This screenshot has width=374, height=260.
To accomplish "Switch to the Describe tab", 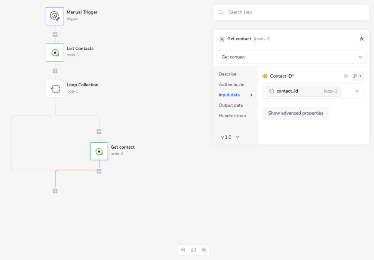I will point(227,74).
